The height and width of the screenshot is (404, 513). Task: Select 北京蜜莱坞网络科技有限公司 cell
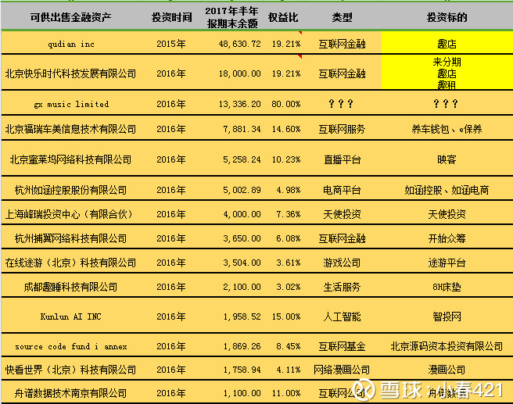pyautogui.click(x=70, y=159)
